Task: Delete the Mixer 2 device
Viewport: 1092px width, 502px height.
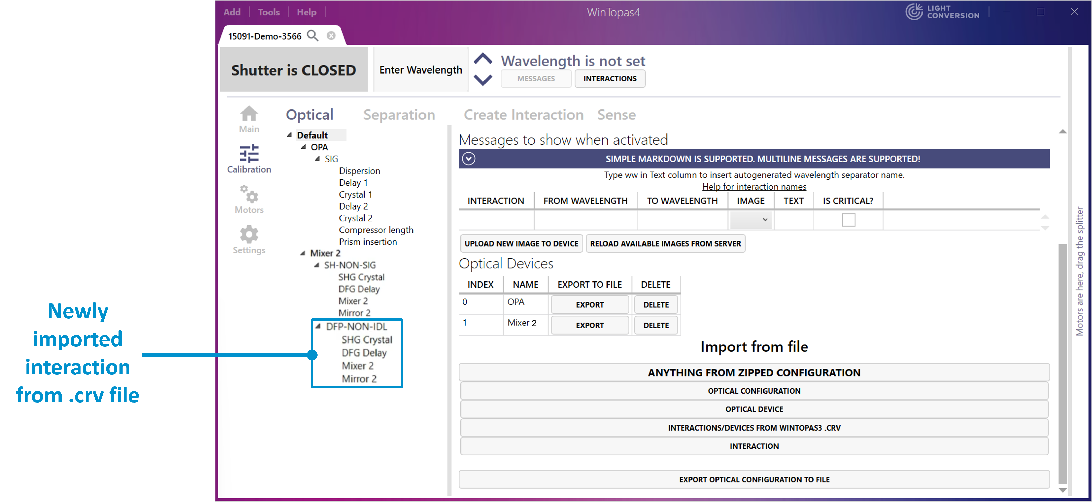Action: click(x=656, y=325)
